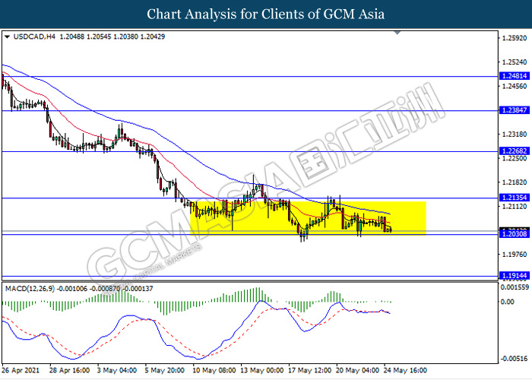Image resolution: width=532 pixels, height=380 pixels.
Task: Click the 1.24560 price axis value
Action: (515, 86)
